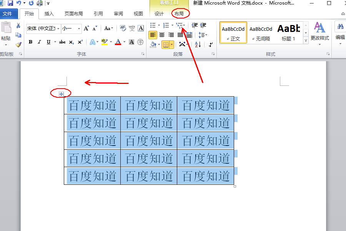
Task: Toggle Superscript formatting
Action: click(80, 42)
